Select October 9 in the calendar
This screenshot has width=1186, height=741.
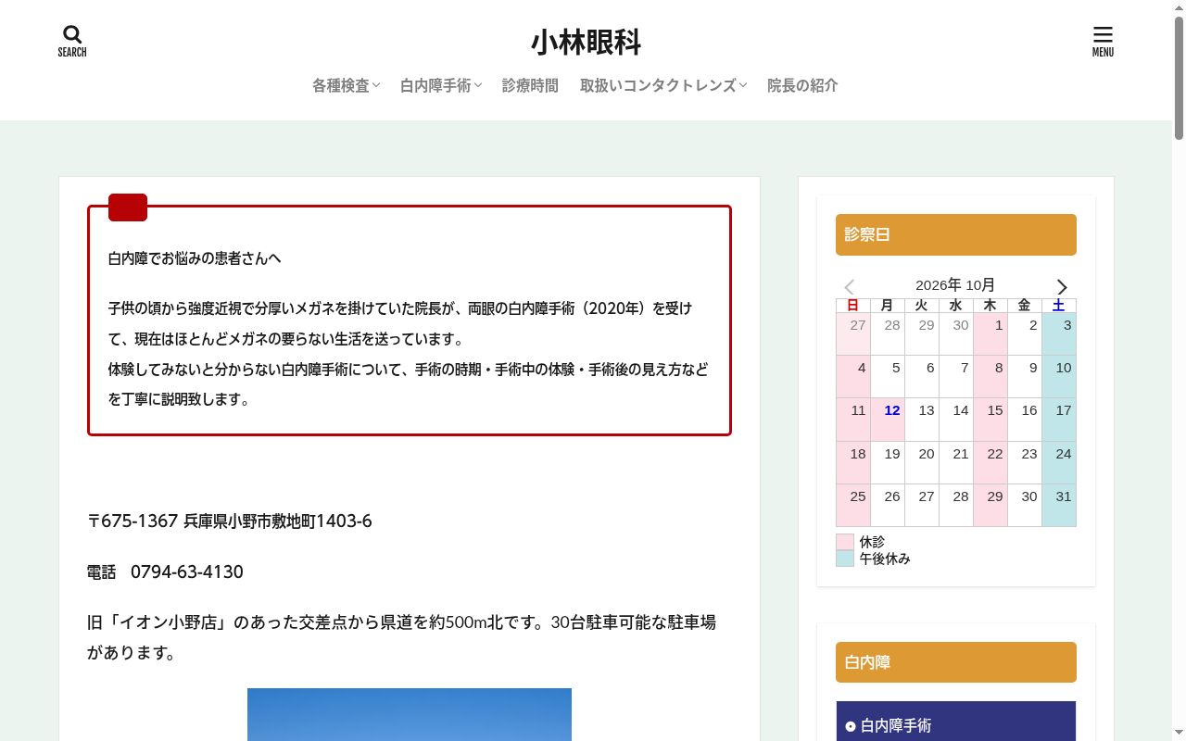point(1025,377)
